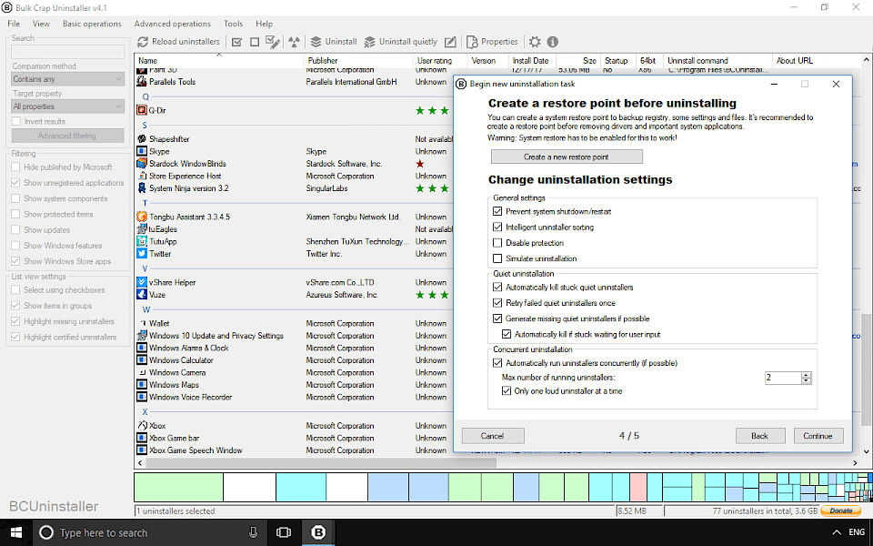Open the View menu

[41, 24]
